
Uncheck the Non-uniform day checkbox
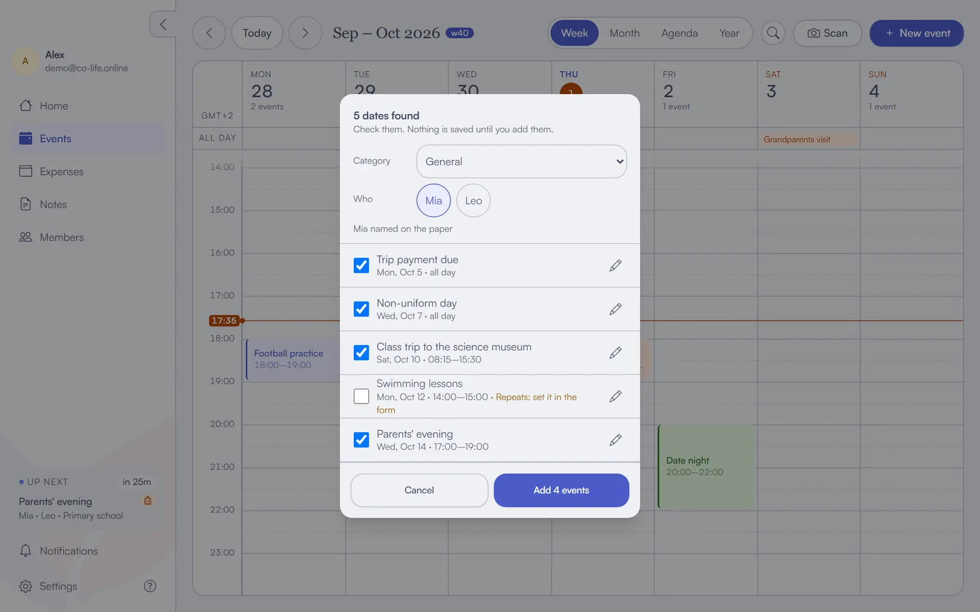[362, 309]
